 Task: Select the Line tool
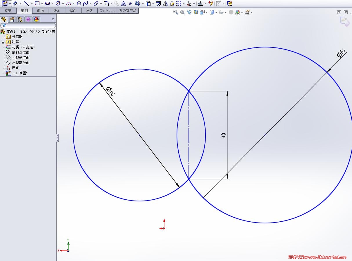(x=27, y=3)
